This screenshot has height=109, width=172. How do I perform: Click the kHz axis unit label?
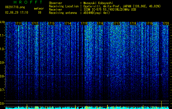[x=2, y=22]
